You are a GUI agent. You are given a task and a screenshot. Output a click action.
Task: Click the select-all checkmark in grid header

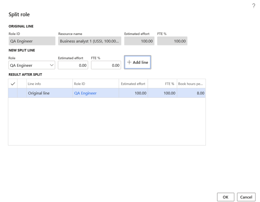tap(13, 84)
